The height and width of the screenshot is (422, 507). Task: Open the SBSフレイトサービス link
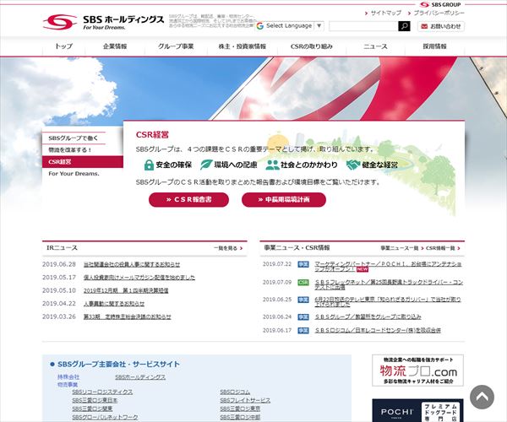pyautogui.click(x=245, y=400)
